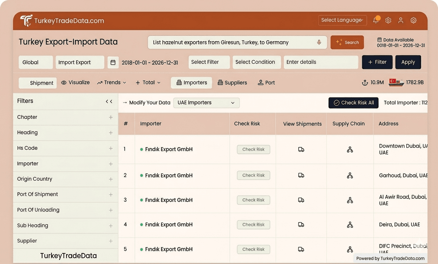Image resolution: width=438 pixels, height=264 pixels.
Task: Click the orange Search button
Action: tap(347, 42)
